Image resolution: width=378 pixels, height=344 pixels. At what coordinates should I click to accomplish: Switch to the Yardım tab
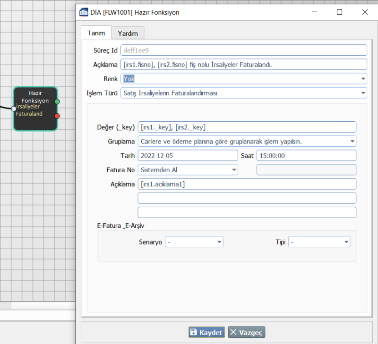pos(128,34)
